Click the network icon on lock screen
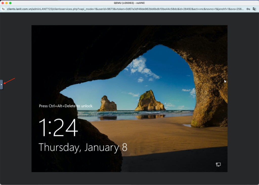Screen dimensions: 259x185 [218, 165]
